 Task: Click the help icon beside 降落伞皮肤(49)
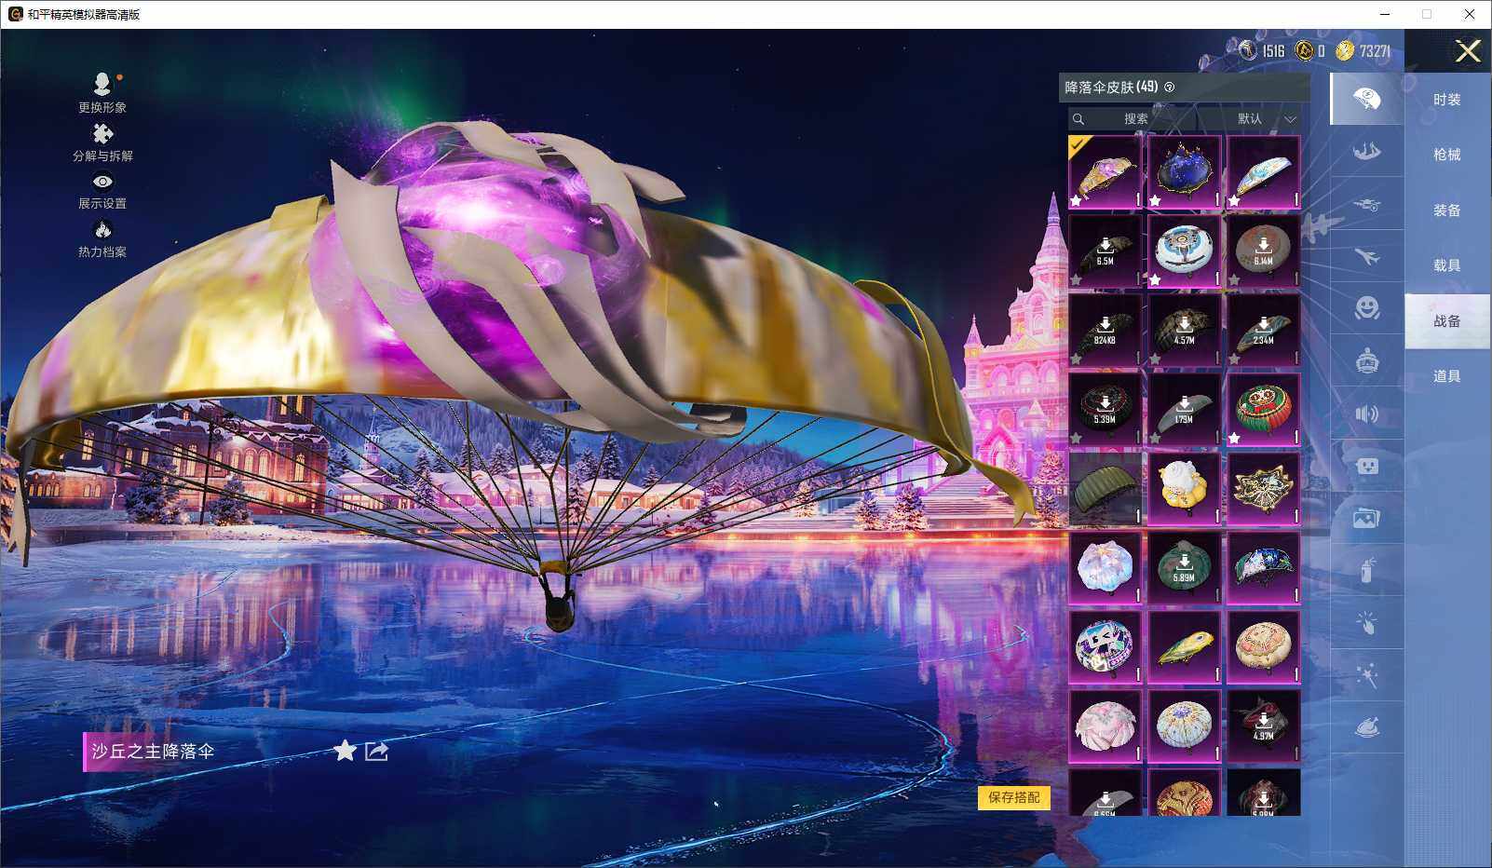point(1172,86)
